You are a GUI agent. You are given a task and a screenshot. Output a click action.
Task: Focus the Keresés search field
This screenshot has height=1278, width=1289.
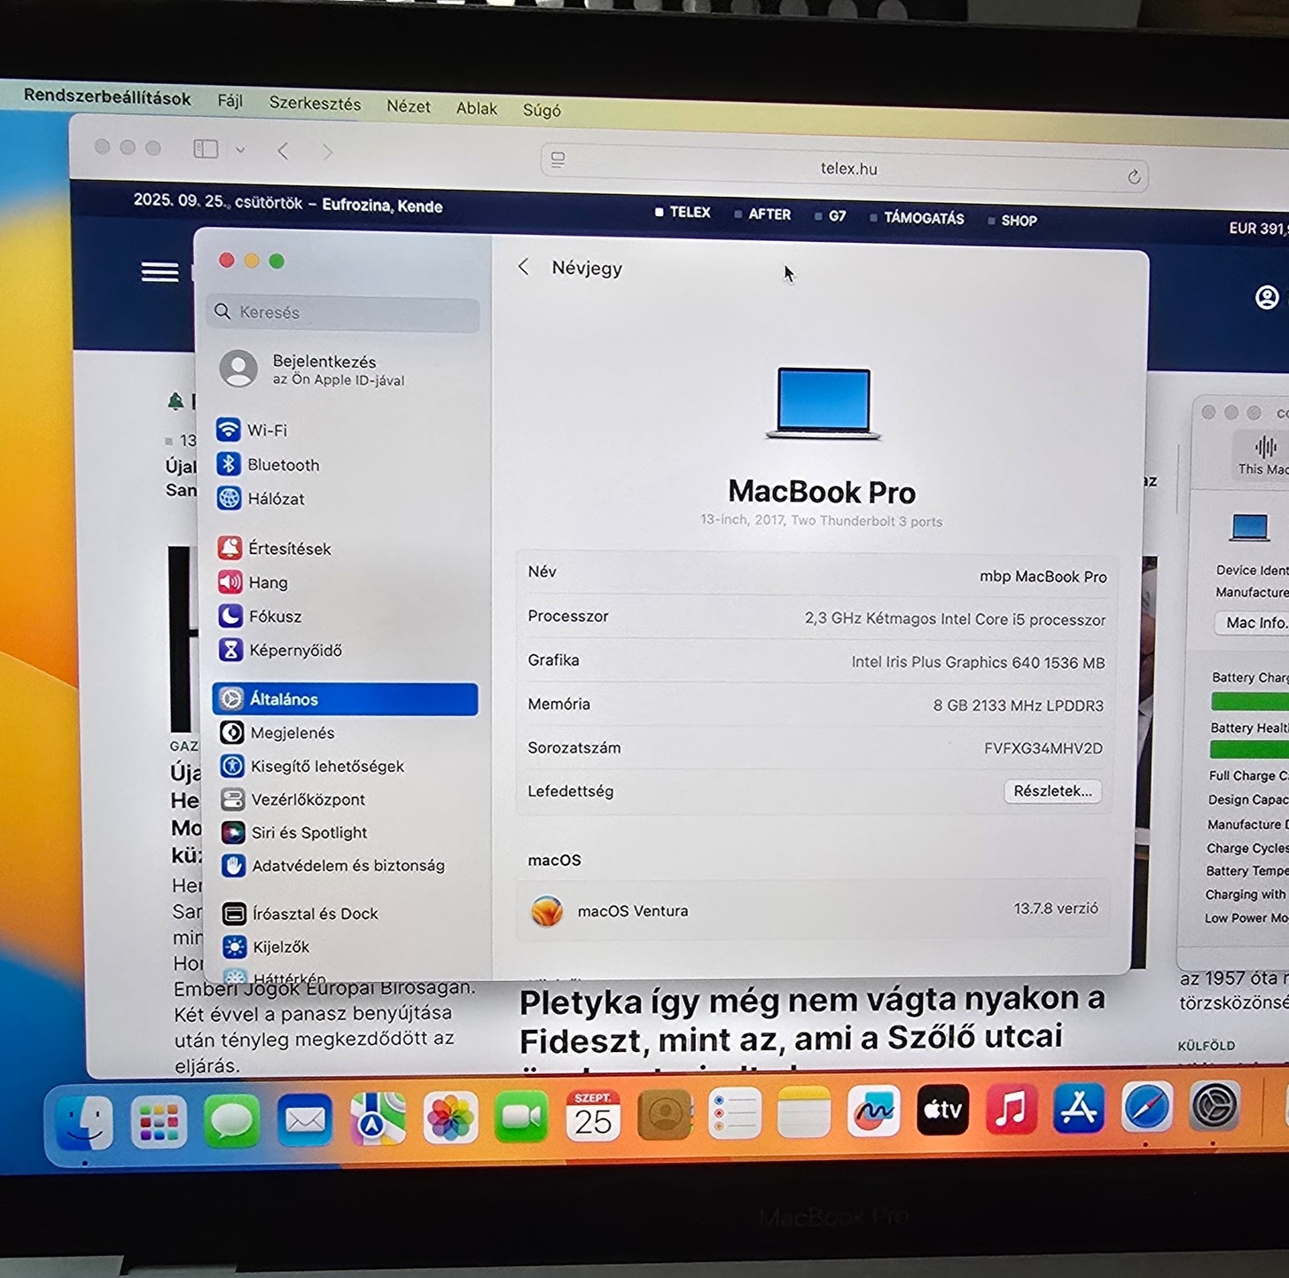pyautogui.click(x=344, y=312)
